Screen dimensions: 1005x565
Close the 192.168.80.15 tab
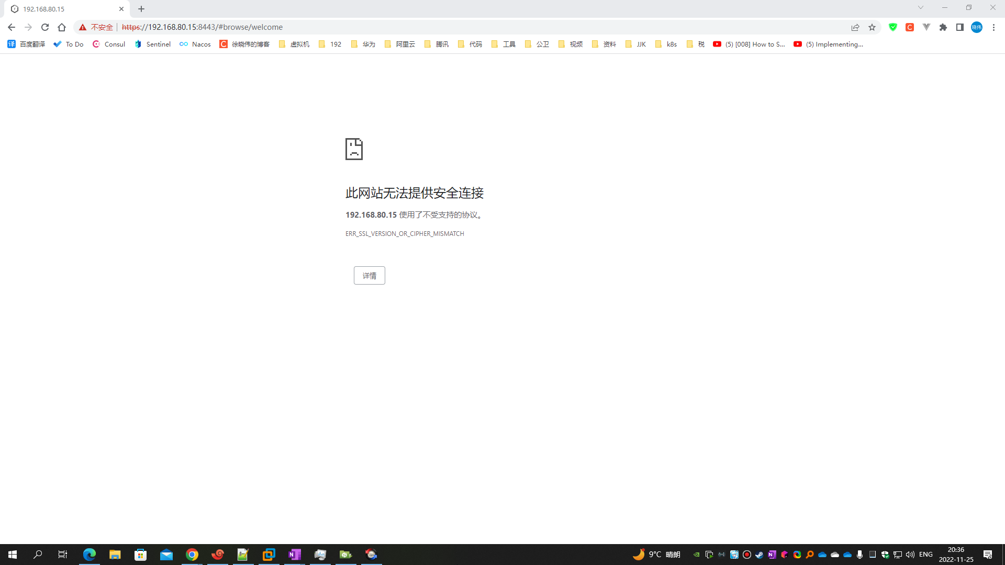[x=121, y=9]
